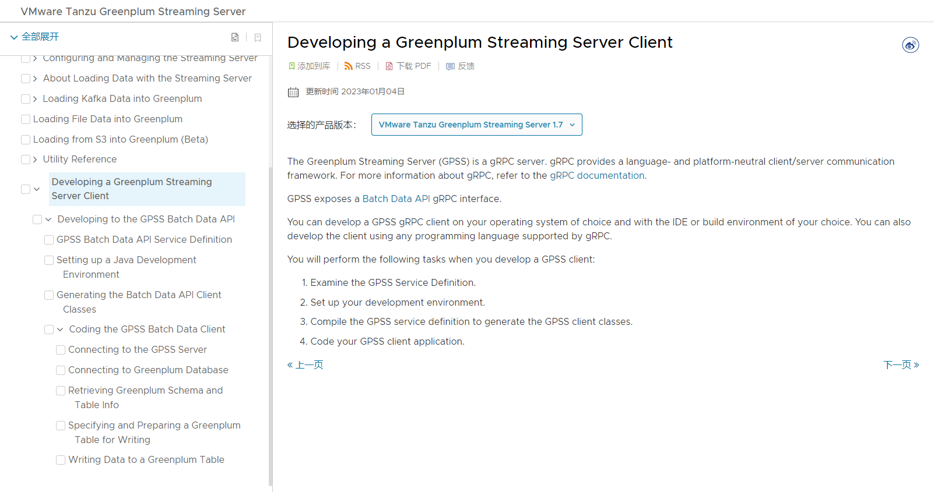
Task: Click the PDF export icon in sidebar header
Action: click(x=234, y=37)
